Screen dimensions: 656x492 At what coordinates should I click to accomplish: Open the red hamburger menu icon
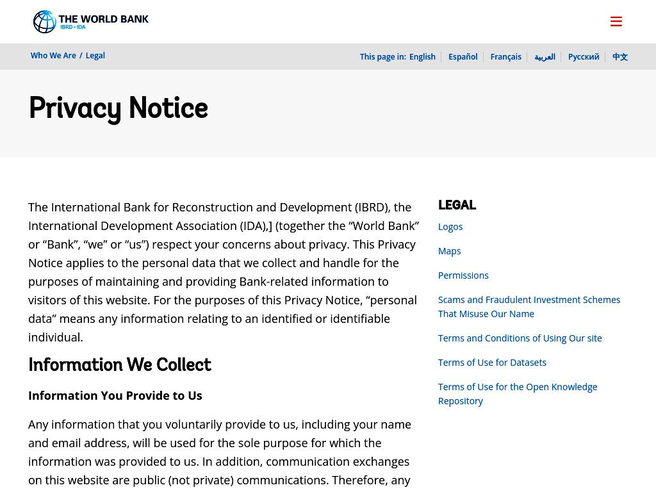click(x=616, y=21)
